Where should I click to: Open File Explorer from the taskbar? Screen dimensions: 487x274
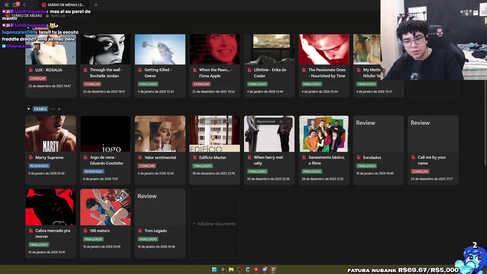pyautogui.click(x=231, y=269)
